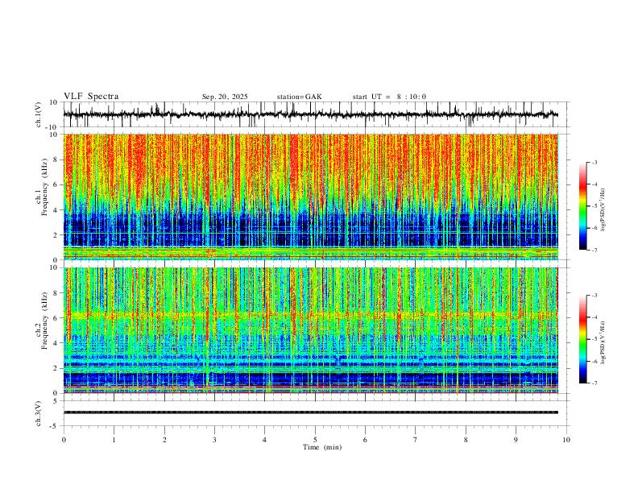Click inside the ch.2 spectrogram panel
Viewport: 638px width, 493px height.
pos(311,330)
